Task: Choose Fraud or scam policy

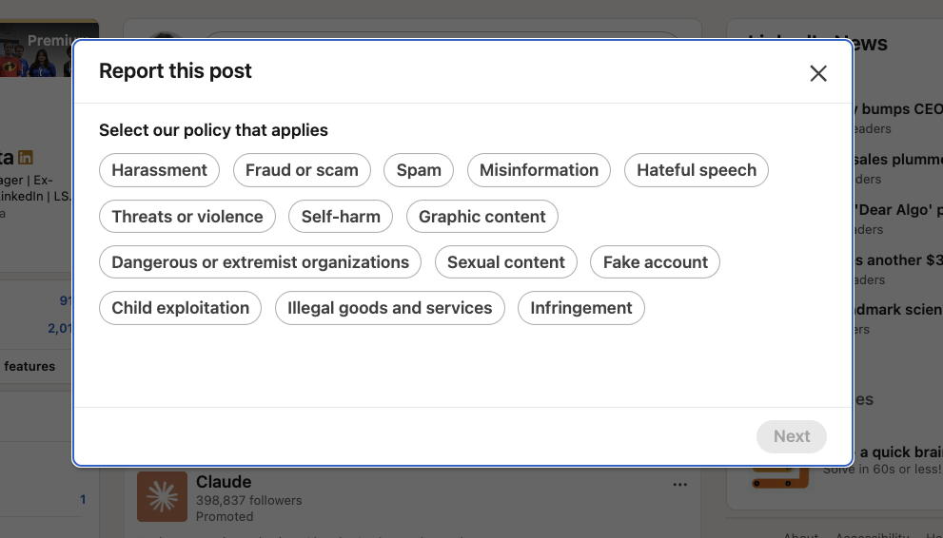Action: click(302, 170)
